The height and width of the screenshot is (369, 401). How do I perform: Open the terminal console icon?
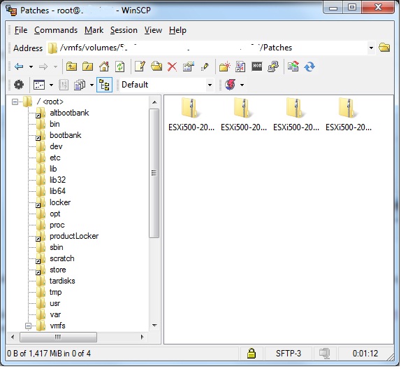coord(257,67)
